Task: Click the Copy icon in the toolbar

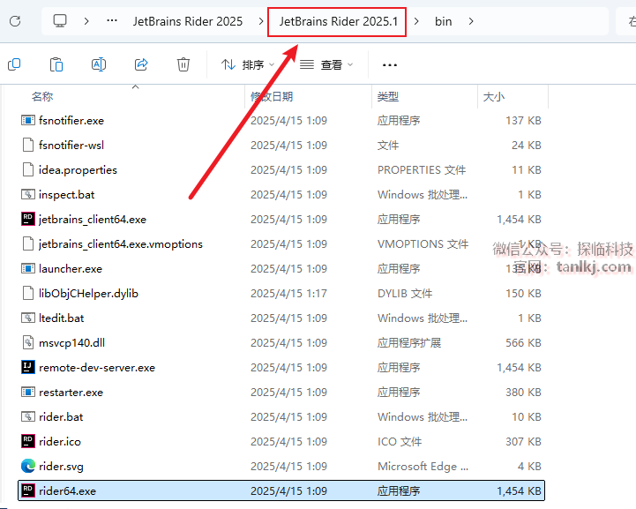Action: pos(14,64)
